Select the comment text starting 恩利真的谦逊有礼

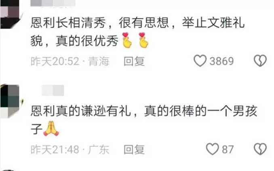[144, 120]
